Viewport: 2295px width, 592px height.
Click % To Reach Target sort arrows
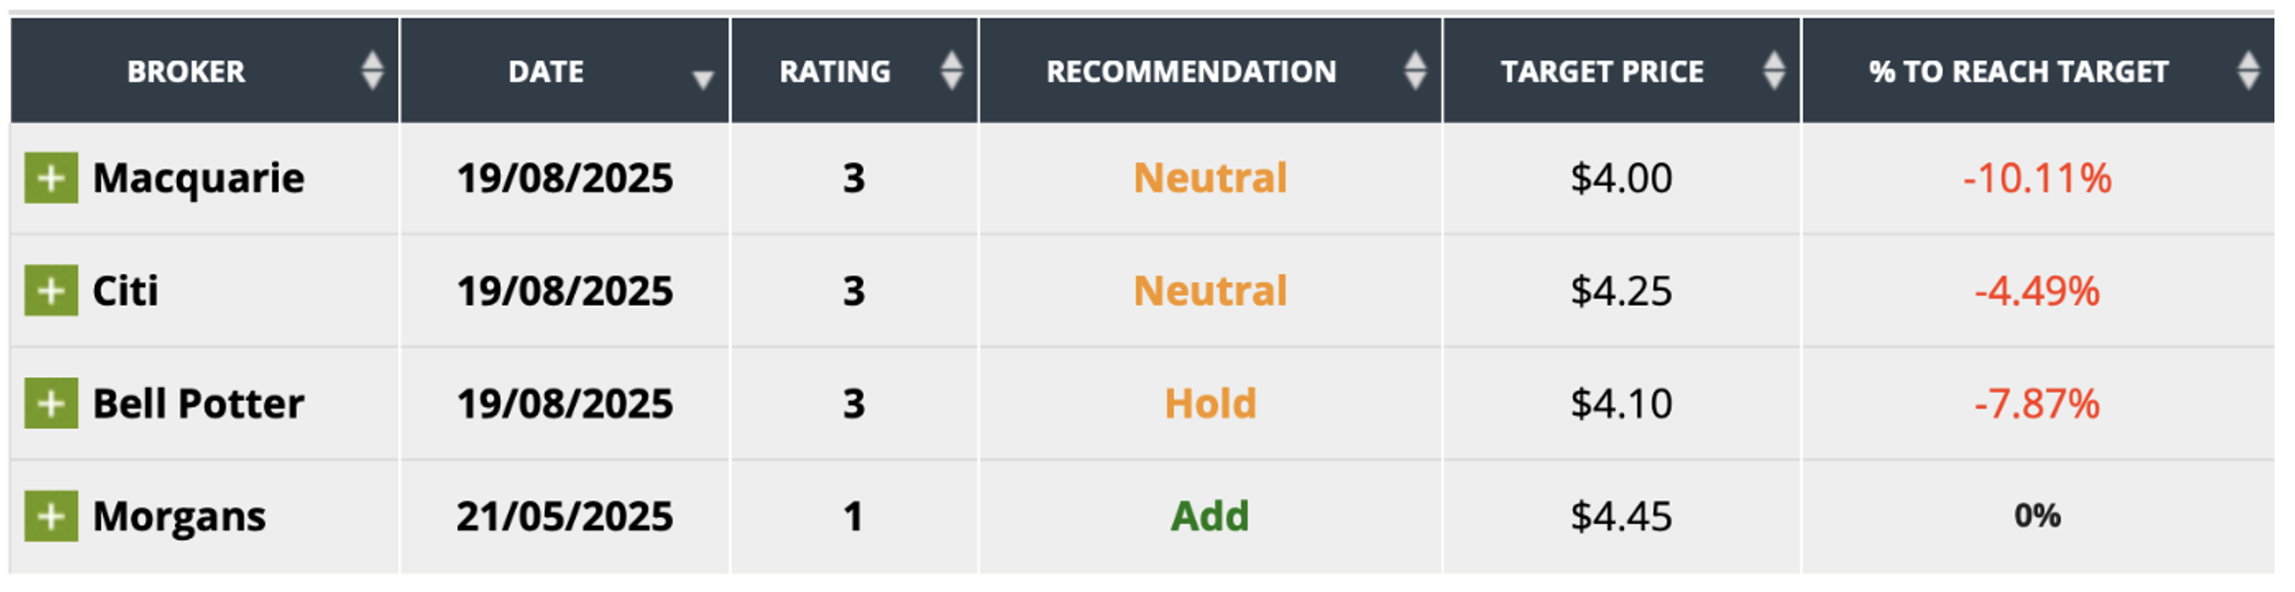(x=2248, y=70)
